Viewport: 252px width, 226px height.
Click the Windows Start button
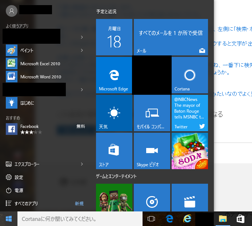pos(9,219)
